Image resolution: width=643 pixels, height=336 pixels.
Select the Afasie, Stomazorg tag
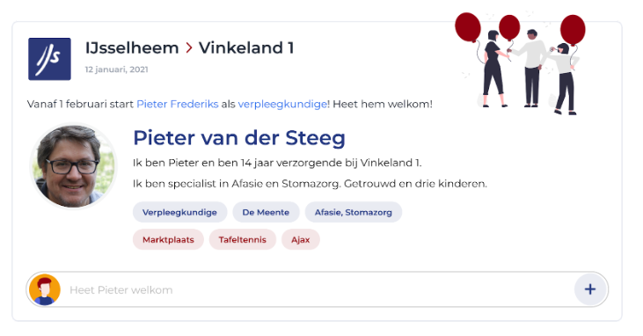[x=353, y=212]
